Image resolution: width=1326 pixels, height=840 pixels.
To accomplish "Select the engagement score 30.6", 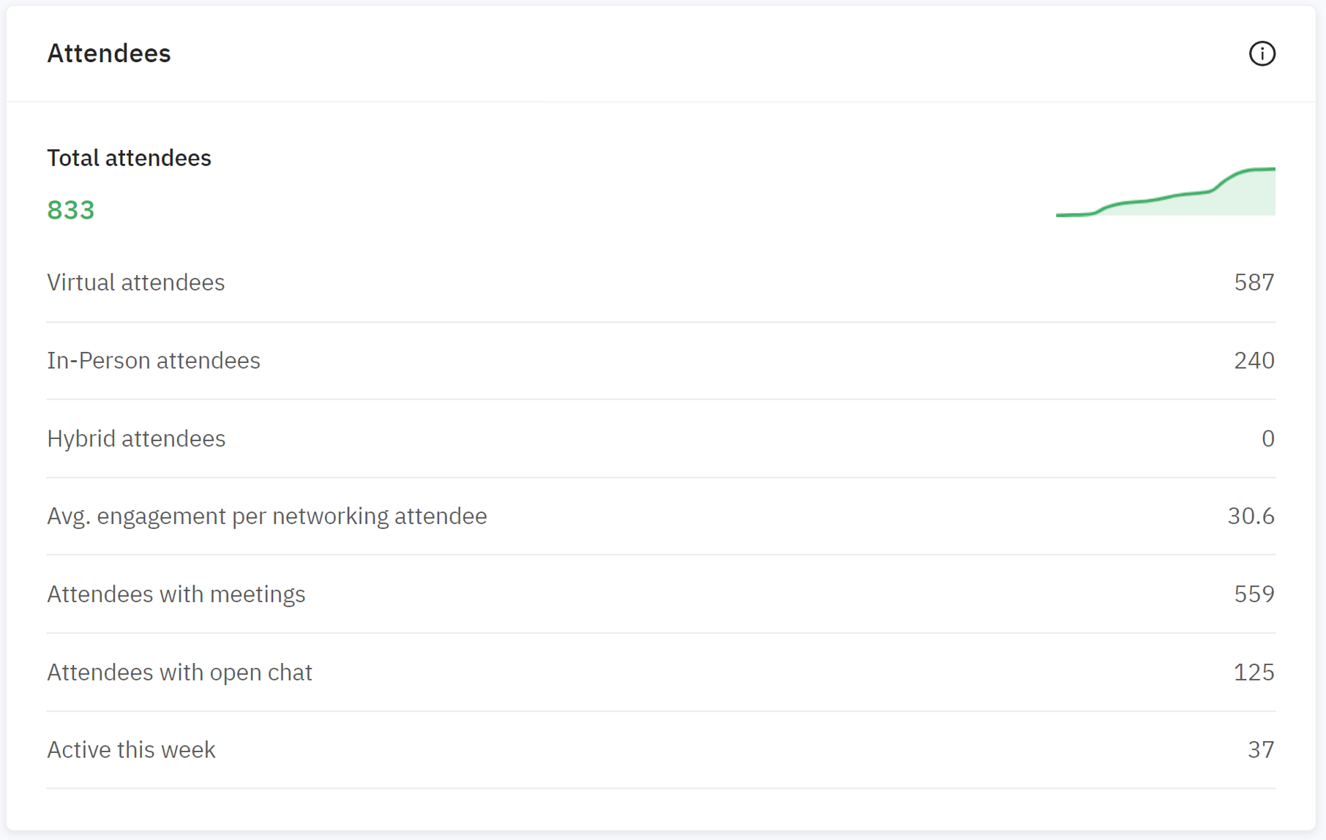I will 1250,516.
